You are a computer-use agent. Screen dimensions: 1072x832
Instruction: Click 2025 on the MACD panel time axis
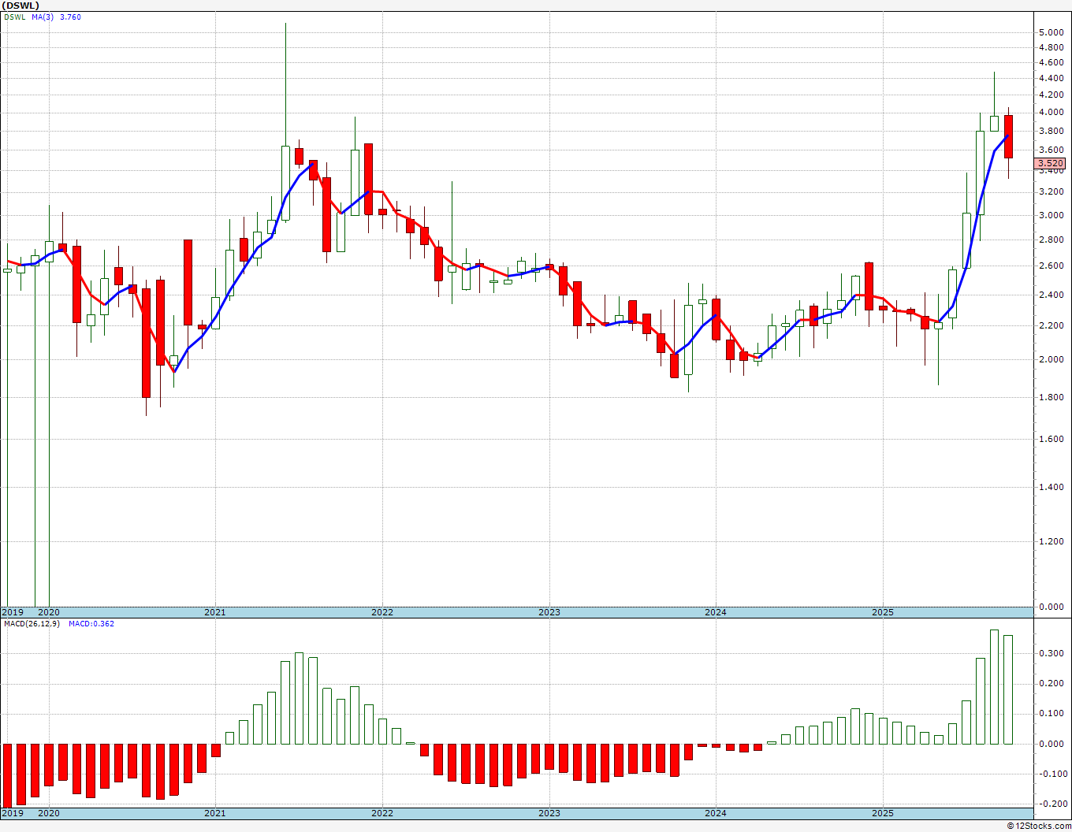click(x=883, y=813)
